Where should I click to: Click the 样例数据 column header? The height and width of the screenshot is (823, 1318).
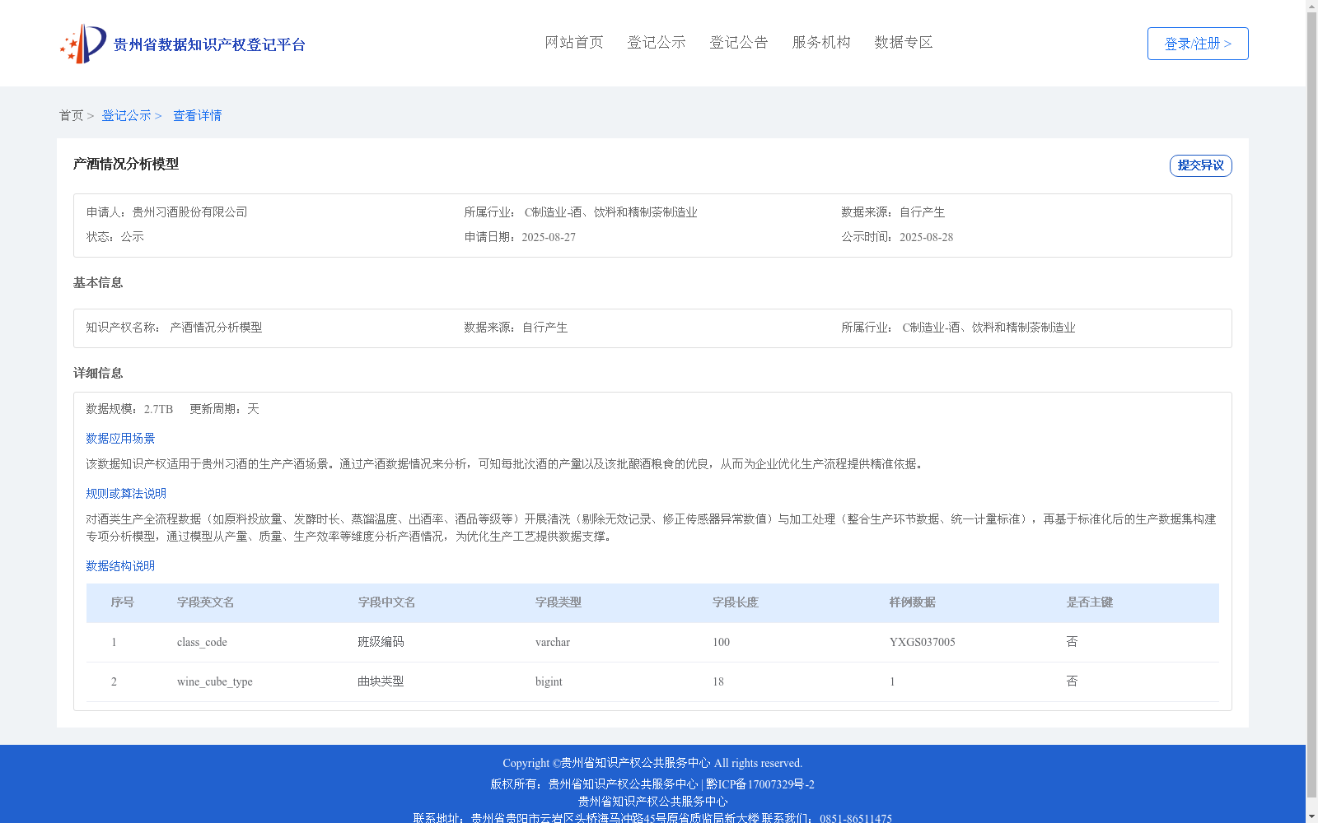(x=913, y=602)
